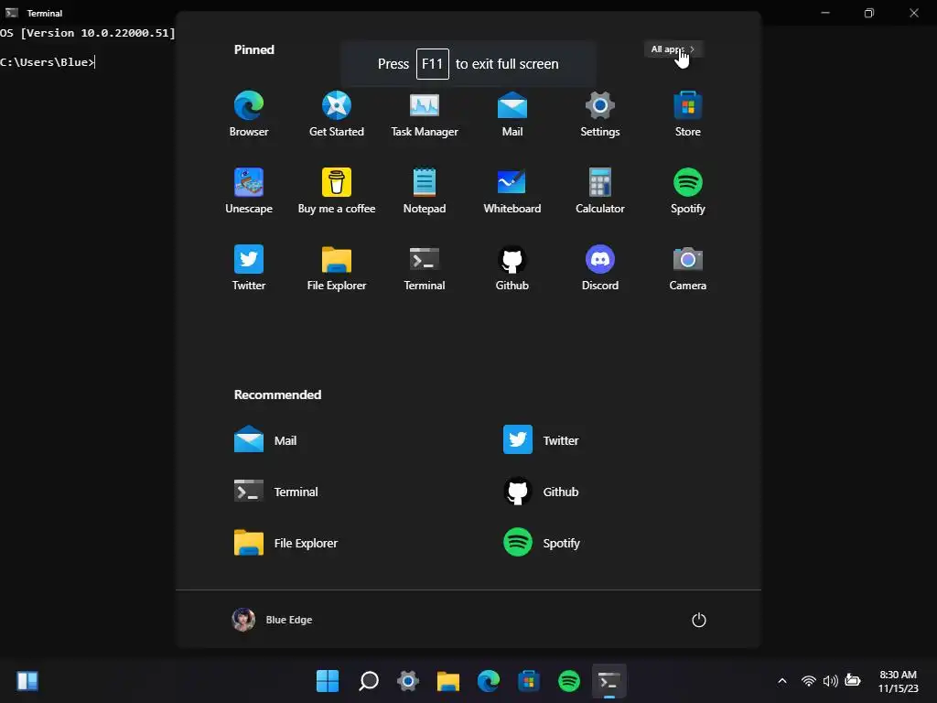Open File Explorer in Recommended section
Image resolution: width=937 pixels, height=703 pixels.
tap(285, 543)
